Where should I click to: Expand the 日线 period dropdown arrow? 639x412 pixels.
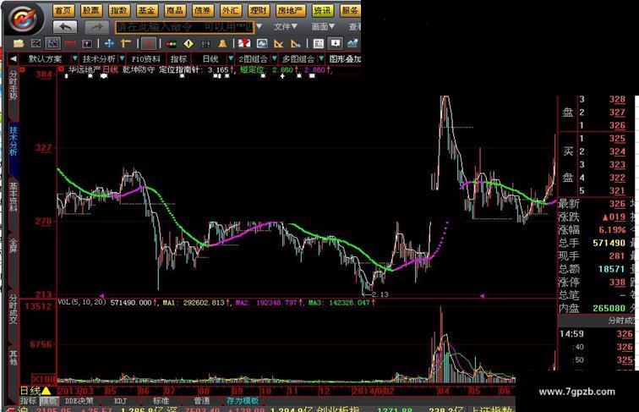click(x=231, y=58)
